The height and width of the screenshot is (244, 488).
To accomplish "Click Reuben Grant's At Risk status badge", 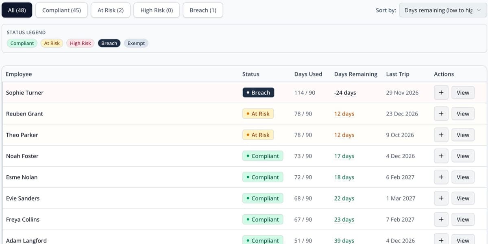I will [x=258, y=114].
